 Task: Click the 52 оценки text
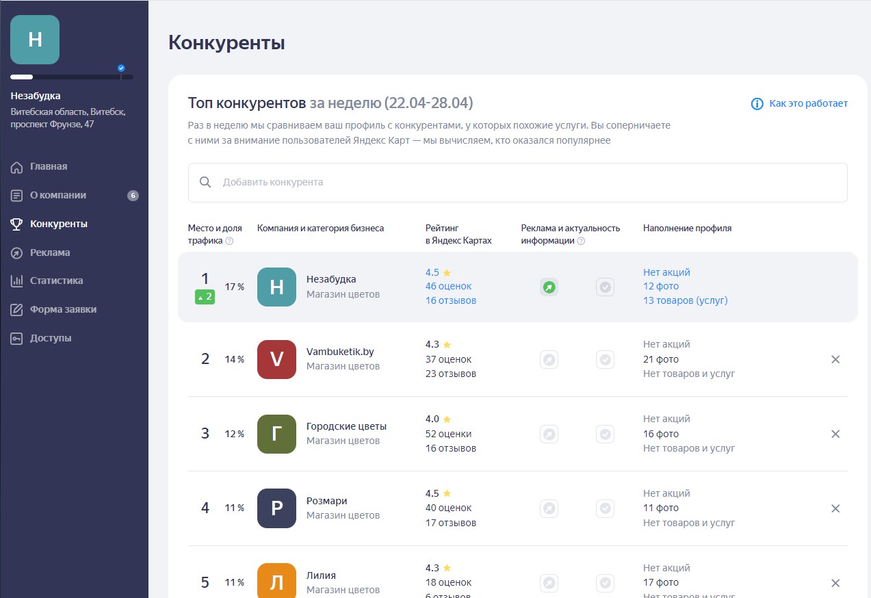pos(449,434)
